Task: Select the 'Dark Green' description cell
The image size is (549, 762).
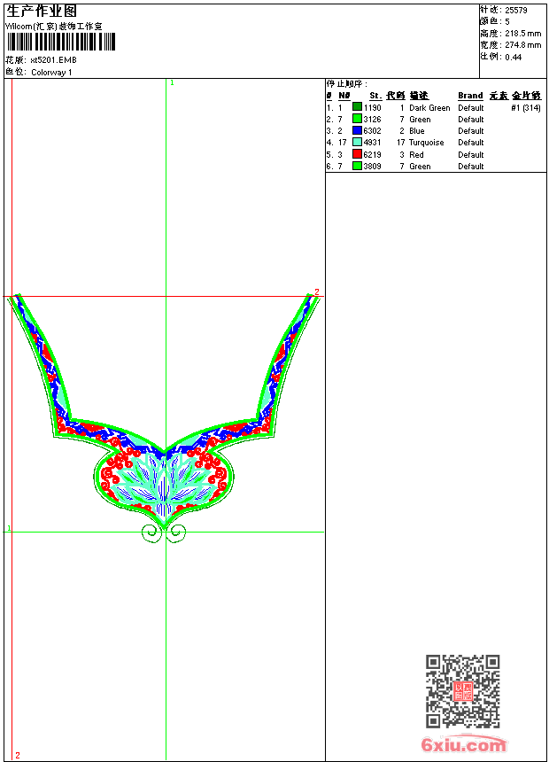Action: [429, 108]
